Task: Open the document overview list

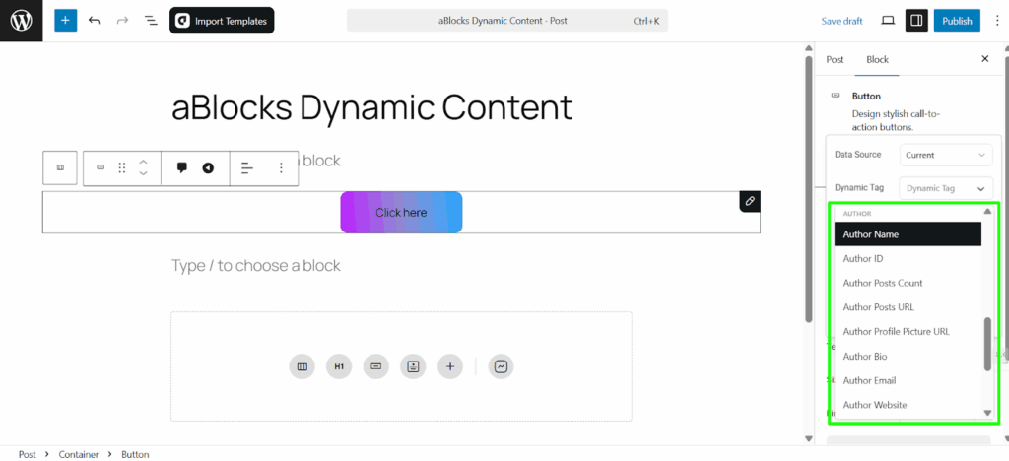Action: click(151, 21)
